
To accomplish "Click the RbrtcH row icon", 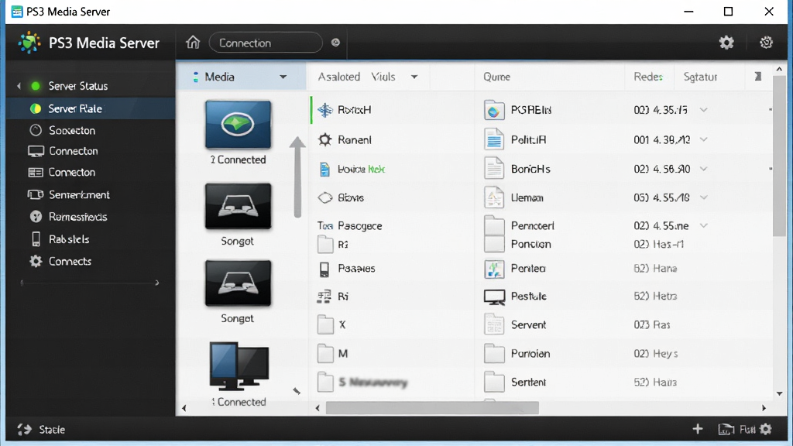I will pos(324,110).
